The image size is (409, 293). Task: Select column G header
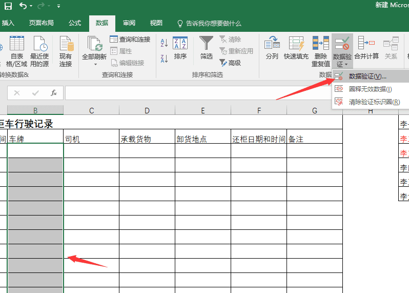click(315, 110)
